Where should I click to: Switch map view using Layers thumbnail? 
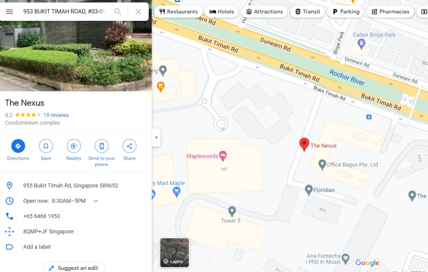point(174,253)
